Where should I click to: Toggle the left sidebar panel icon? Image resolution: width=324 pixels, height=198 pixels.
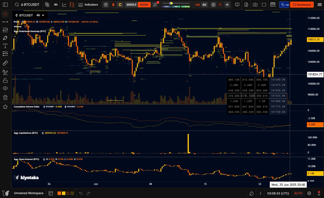[5, 5]
